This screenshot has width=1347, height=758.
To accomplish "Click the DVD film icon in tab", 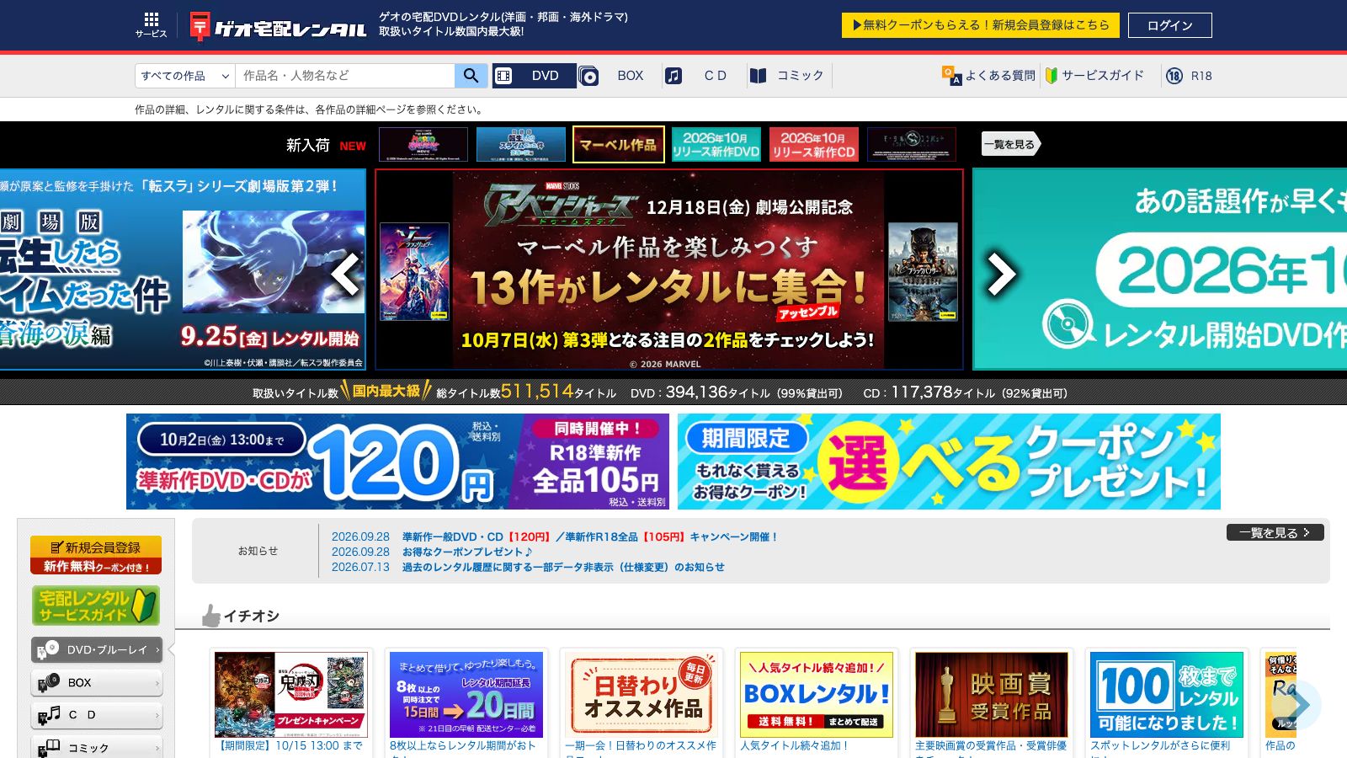I will pyautogui.click(x=503, y=76).
